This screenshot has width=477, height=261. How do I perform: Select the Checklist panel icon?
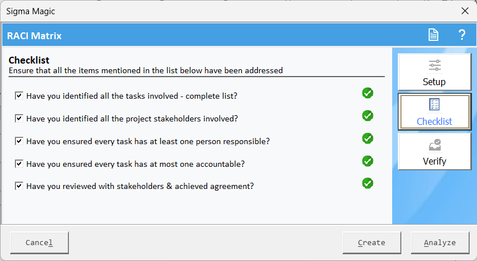tap(434, 104)
